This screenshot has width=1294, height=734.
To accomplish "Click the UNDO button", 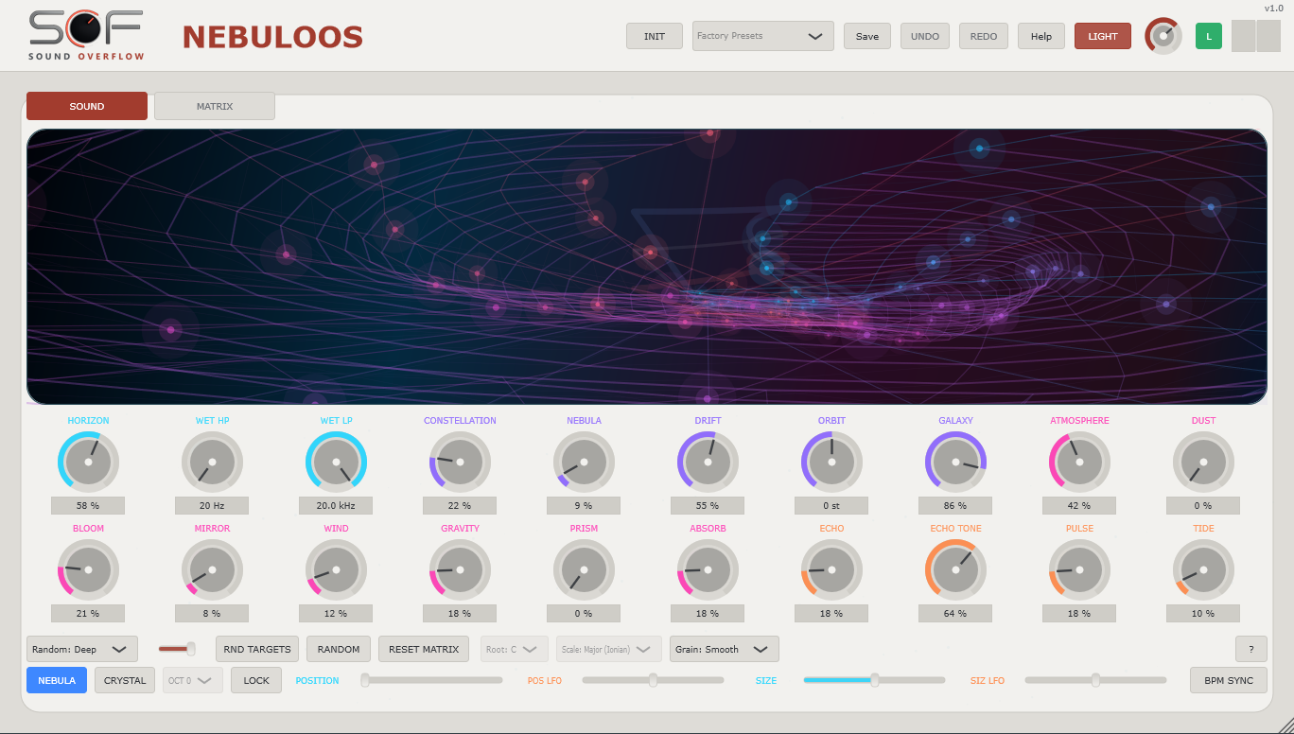I will pos(925,36).
